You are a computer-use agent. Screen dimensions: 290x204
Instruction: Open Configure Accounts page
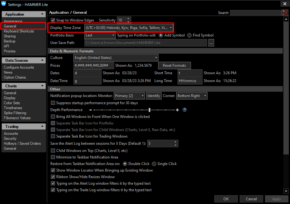click(19, 67)
